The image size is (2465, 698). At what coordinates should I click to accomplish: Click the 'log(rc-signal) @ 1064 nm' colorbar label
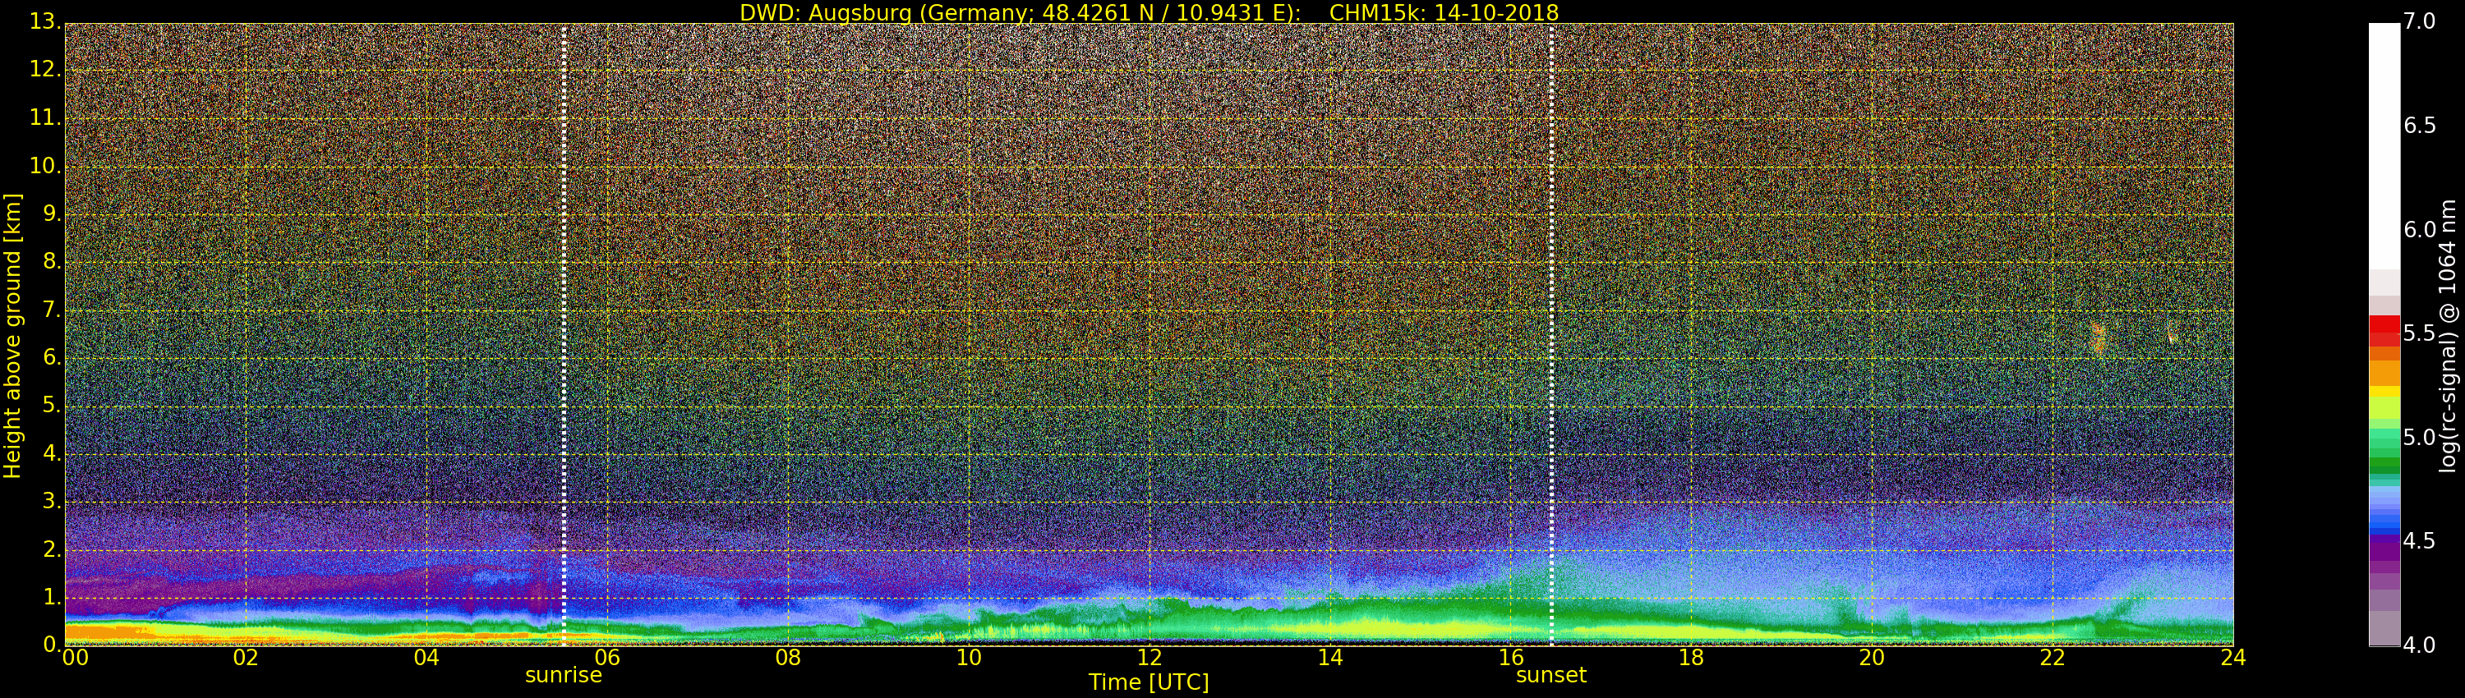tap(2447, 335)
